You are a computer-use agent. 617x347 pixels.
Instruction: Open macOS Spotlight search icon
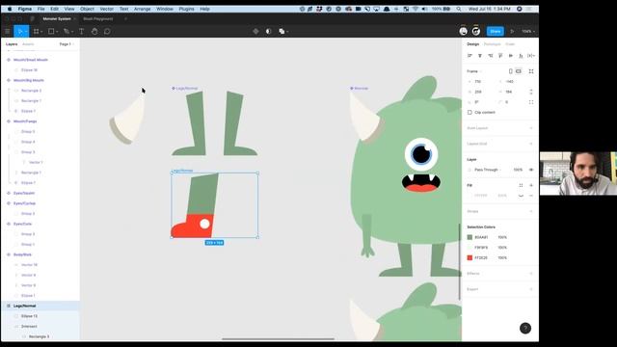click(x=459, y=9)
